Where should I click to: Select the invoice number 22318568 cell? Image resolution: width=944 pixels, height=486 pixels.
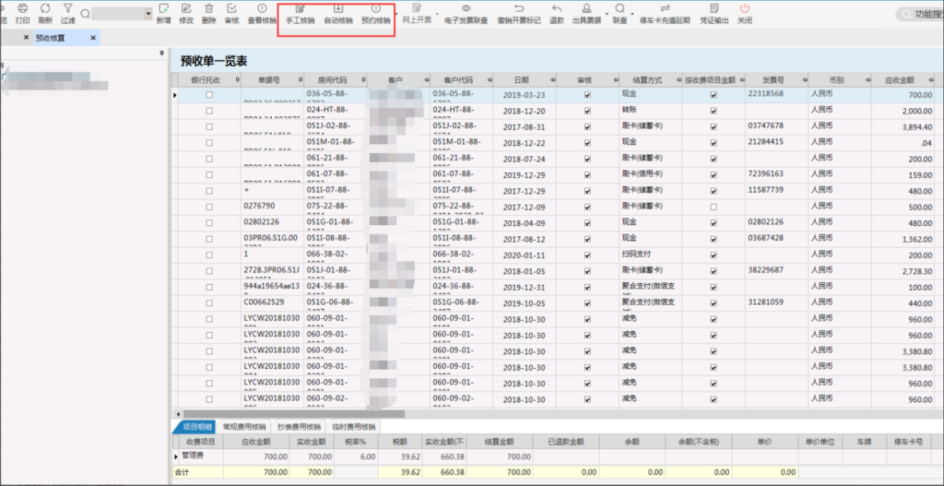[776, 94]
